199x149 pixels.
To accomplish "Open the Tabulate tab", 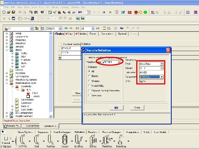I will [81, 34].
